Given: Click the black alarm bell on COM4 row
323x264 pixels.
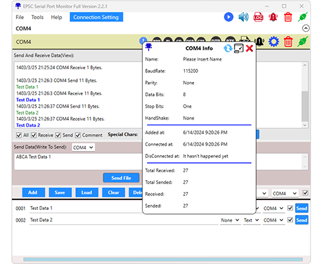Looking at the screenshot, I should tap(260, 42).
